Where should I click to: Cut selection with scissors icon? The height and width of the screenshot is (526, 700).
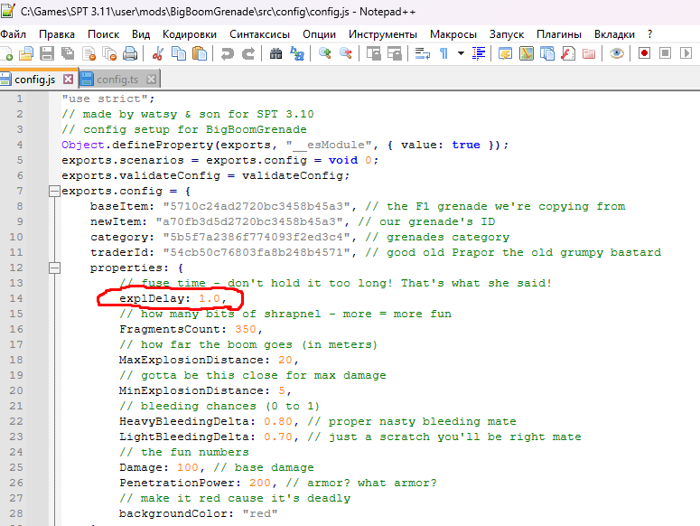[x=157, y=53]
